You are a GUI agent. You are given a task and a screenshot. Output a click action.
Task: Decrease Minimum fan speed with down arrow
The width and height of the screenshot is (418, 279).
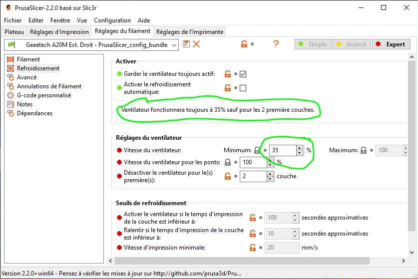300,153
